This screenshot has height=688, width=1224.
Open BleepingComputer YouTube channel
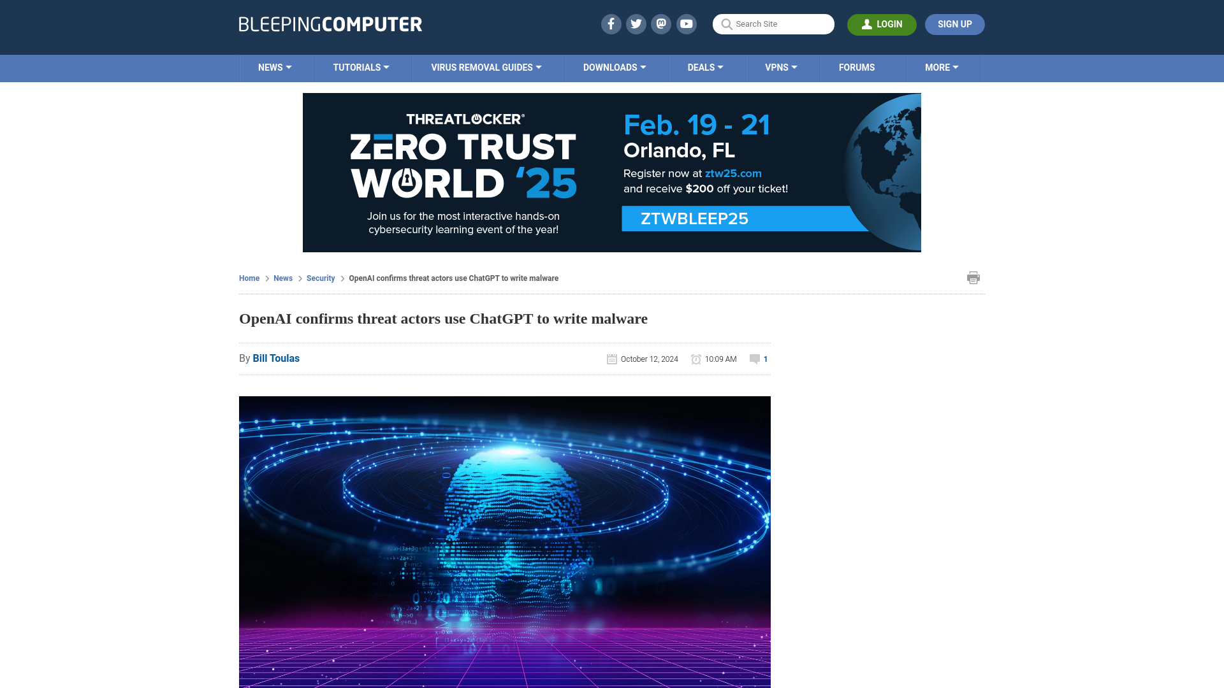click(687, 24)
